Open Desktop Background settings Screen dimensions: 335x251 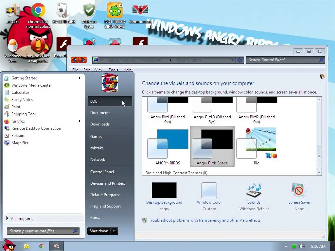pos(164,196)
